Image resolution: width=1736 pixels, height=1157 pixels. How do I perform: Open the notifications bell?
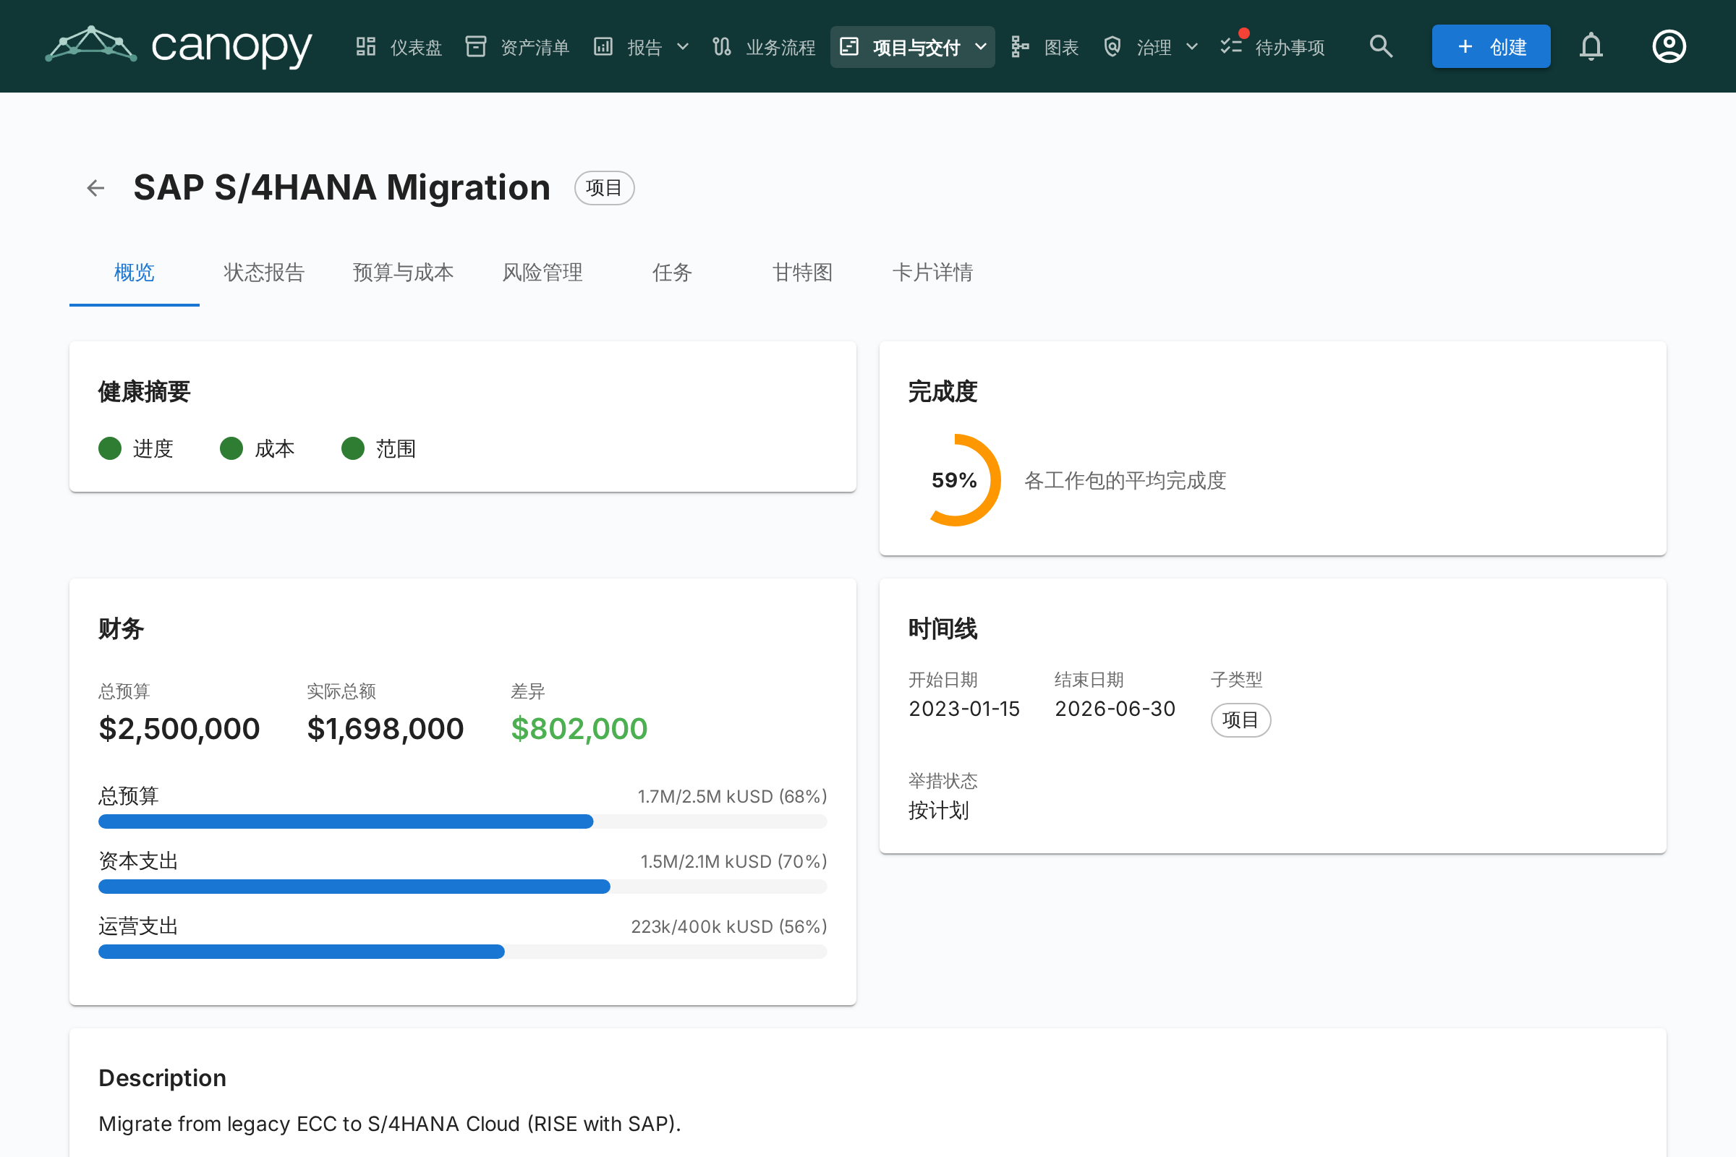tap(1591, 46)
